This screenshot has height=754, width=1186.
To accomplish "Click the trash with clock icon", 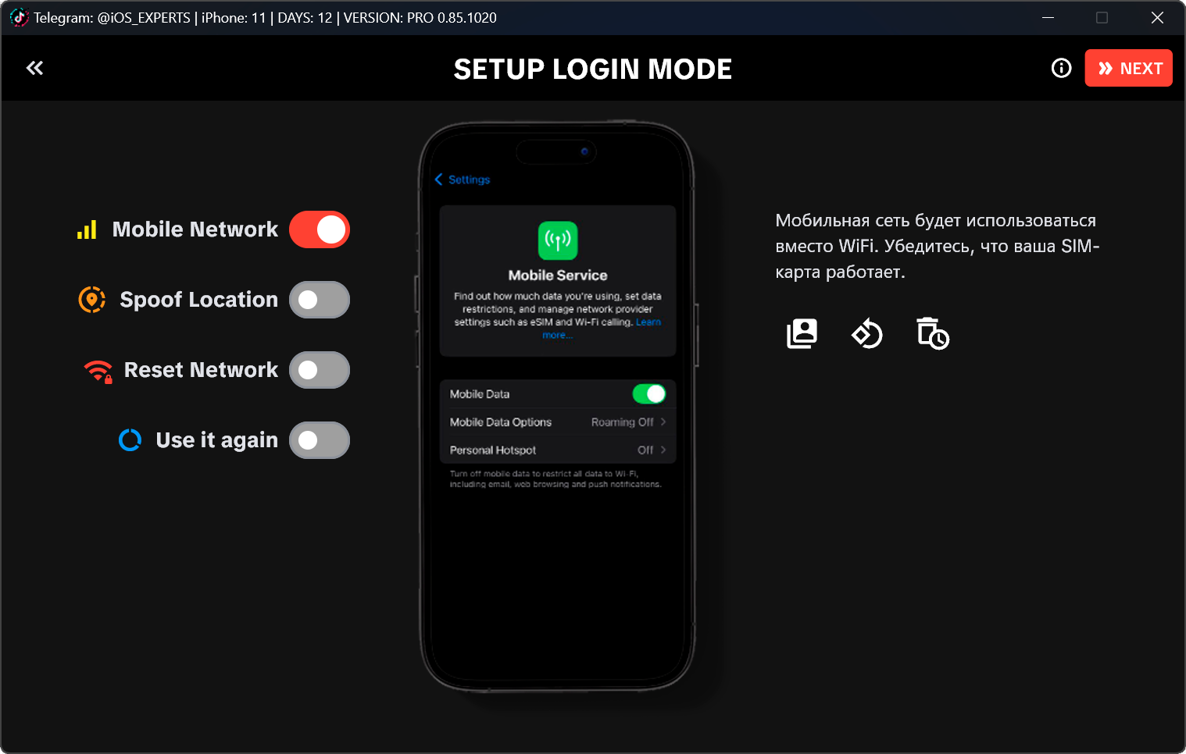I will click(932, 334).
